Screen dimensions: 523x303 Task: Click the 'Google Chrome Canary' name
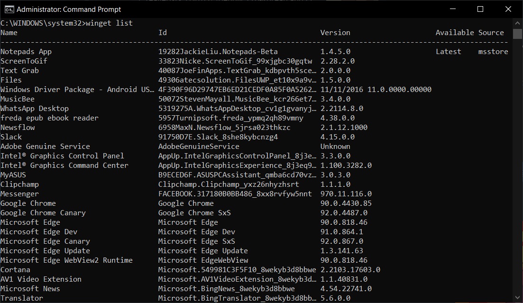pos(43,213)
